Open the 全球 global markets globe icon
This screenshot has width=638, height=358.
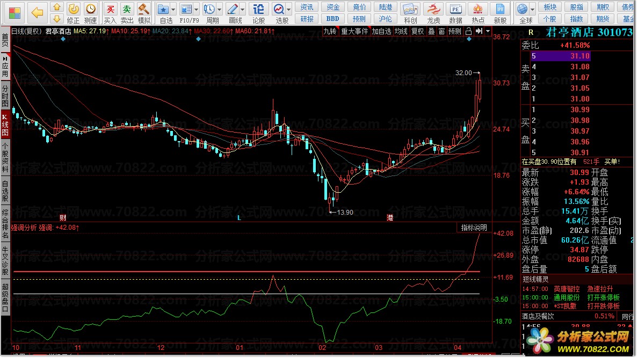pyautogui.click(x=523, y=12)
